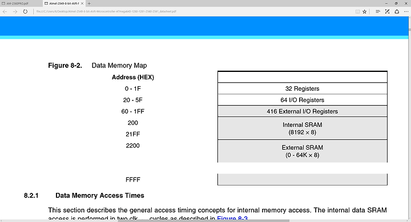Click the 'FFFF' address
This screenshot has height=222, width=411.
click(132, 180)
